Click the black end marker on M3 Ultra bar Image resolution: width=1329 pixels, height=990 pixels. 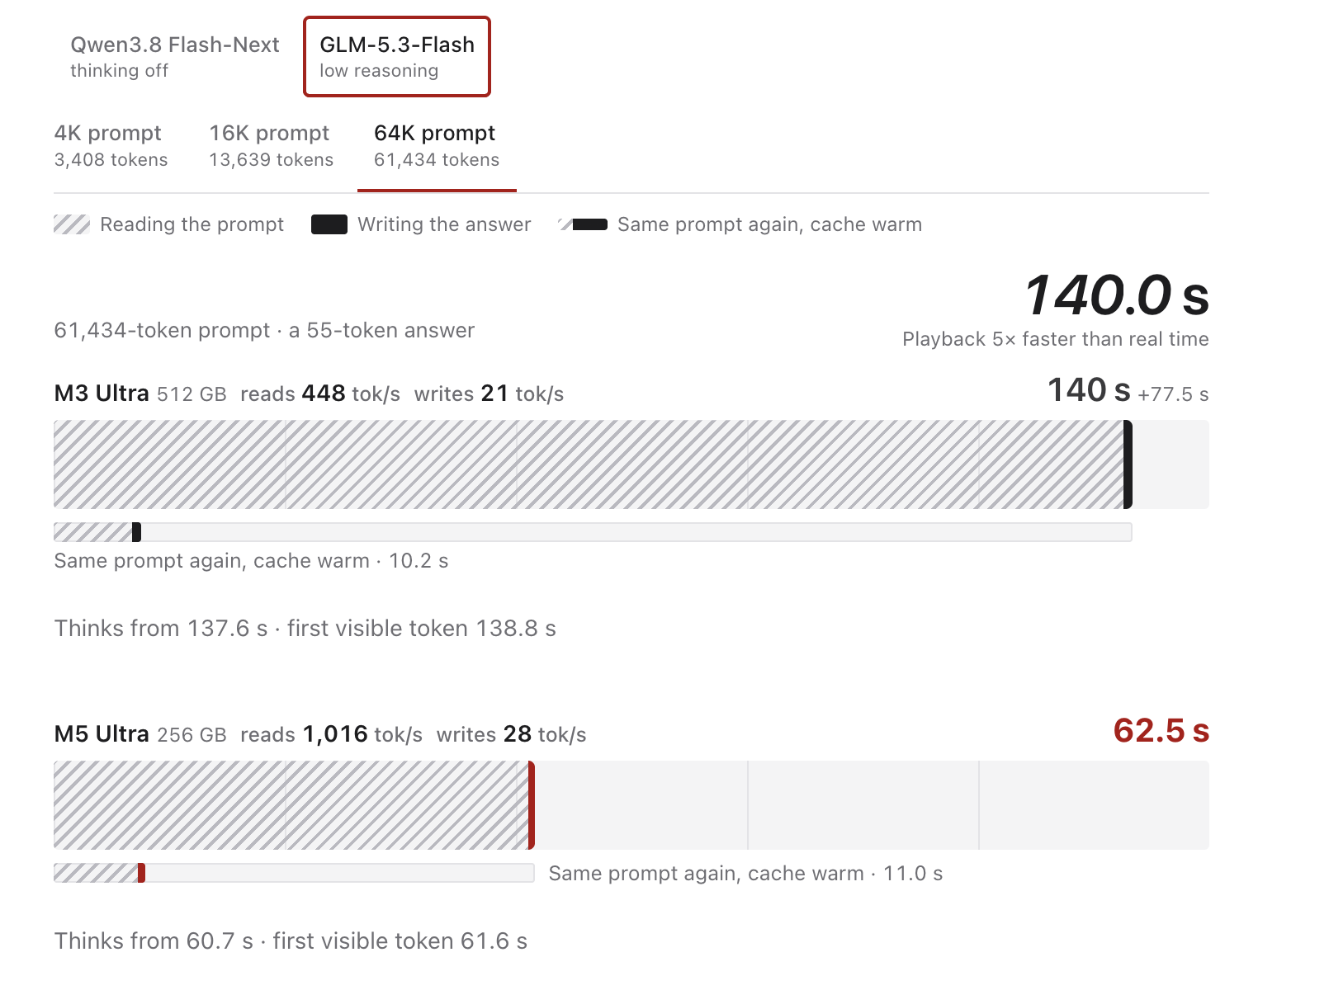1128,464
